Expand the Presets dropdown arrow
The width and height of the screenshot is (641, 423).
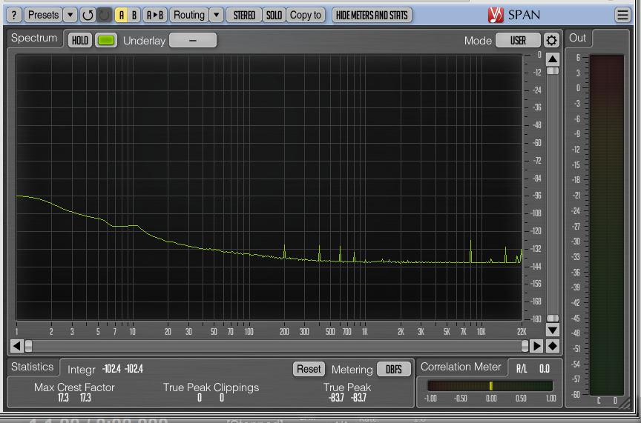tap(70, 15)
